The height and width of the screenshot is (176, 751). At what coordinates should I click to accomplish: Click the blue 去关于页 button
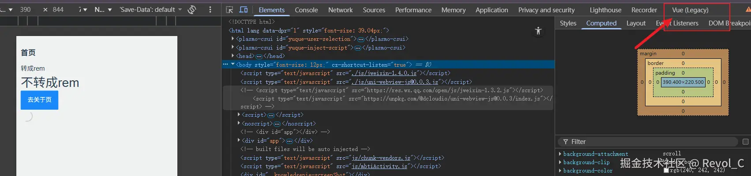point(39,100)
